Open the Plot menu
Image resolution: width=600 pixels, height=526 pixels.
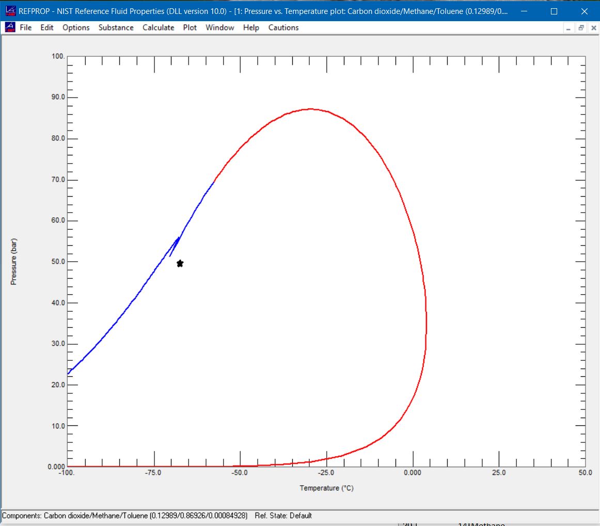(190, 27)
